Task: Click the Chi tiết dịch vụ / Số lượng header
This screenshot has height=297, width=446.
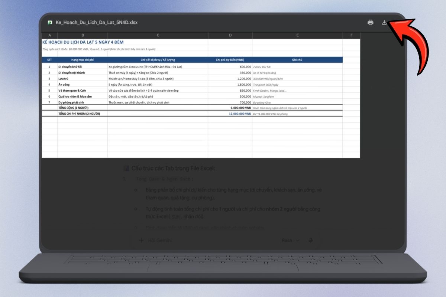Action: tap(158, 60)
